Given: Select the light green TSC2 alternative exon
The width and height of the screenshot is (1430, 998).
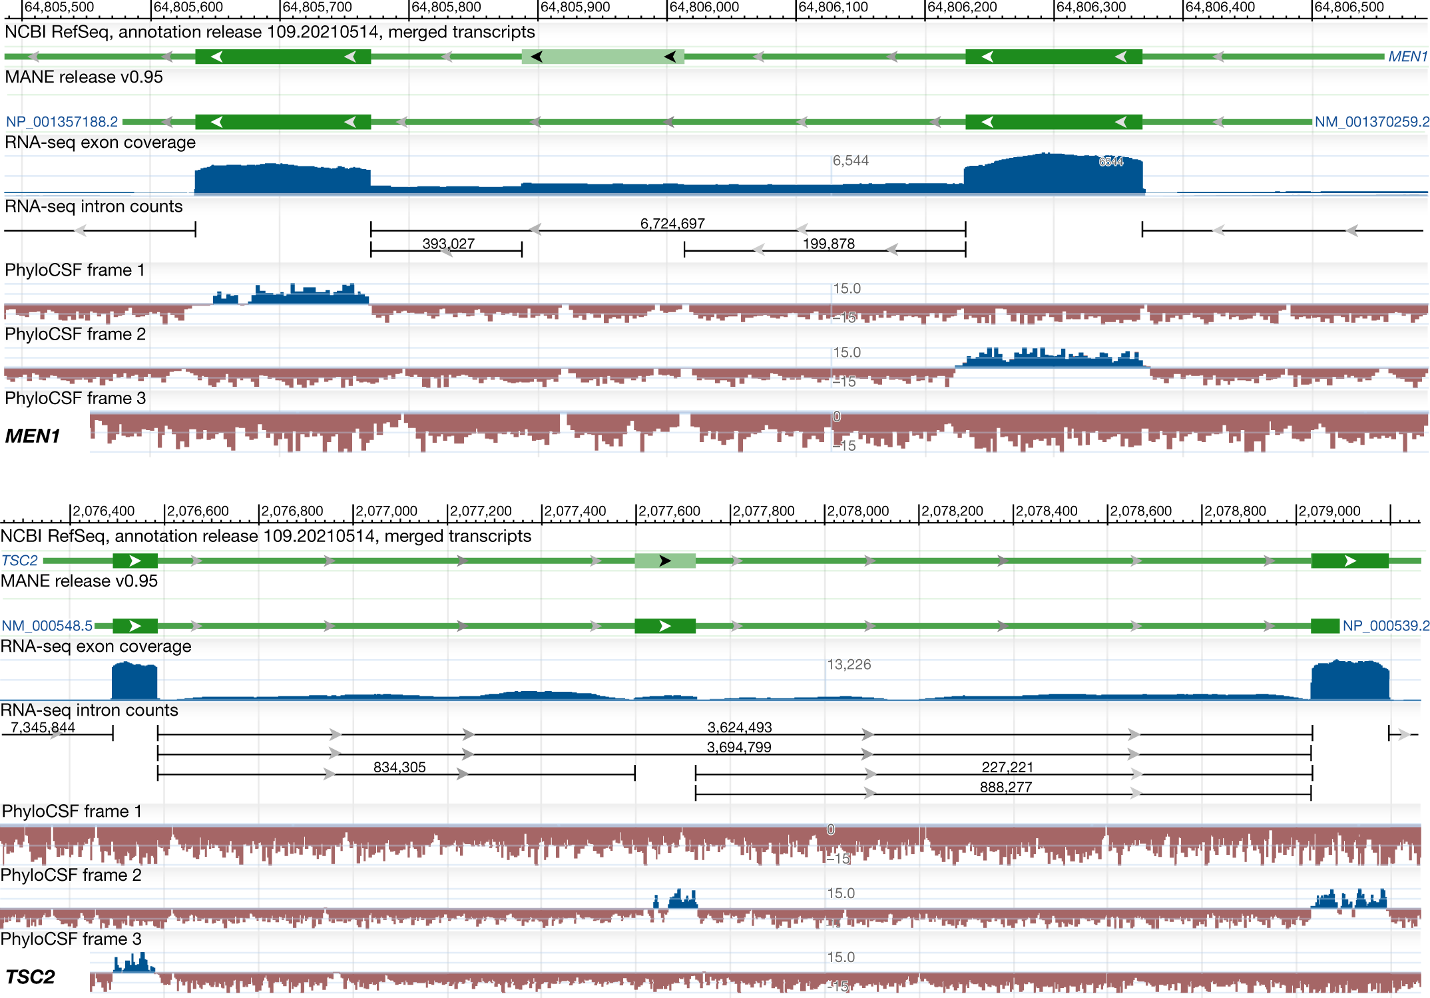Looking at the screenshot, I should coord(665,561).
